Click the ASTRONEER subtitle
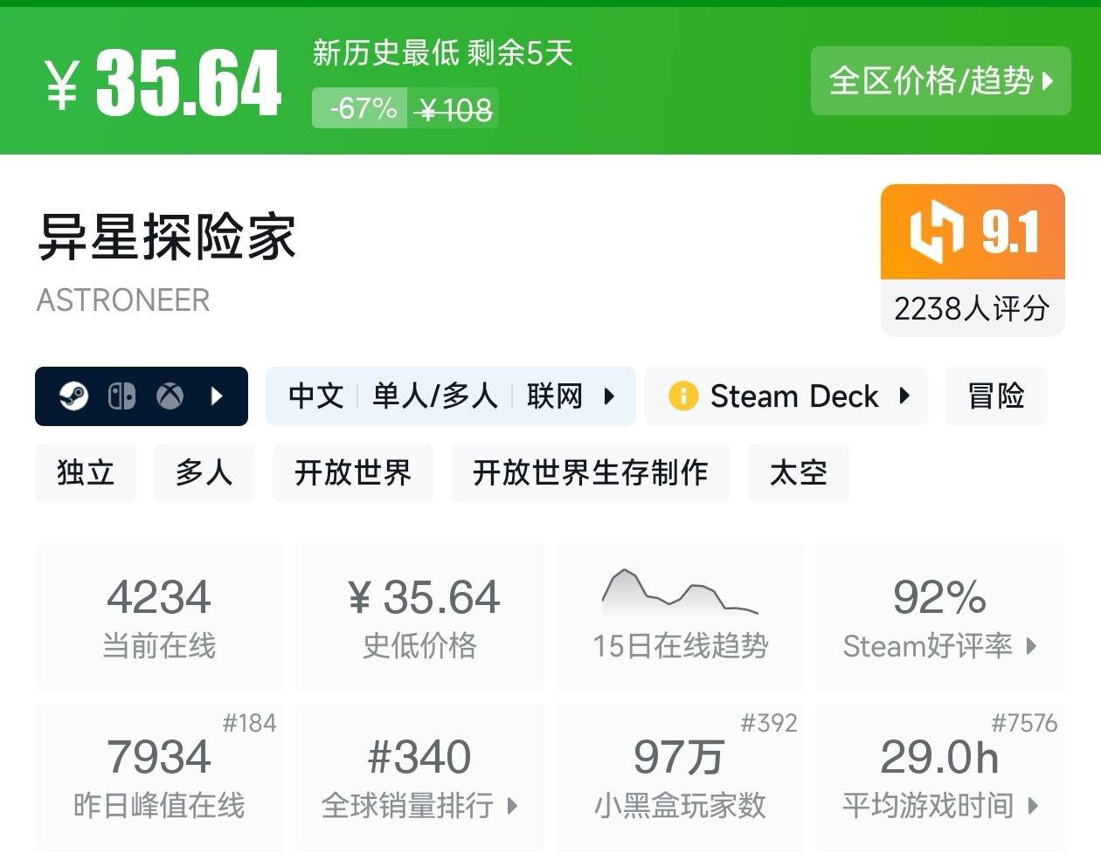The width and height of the screenshot is (1101, 853). tap(123, 300)
